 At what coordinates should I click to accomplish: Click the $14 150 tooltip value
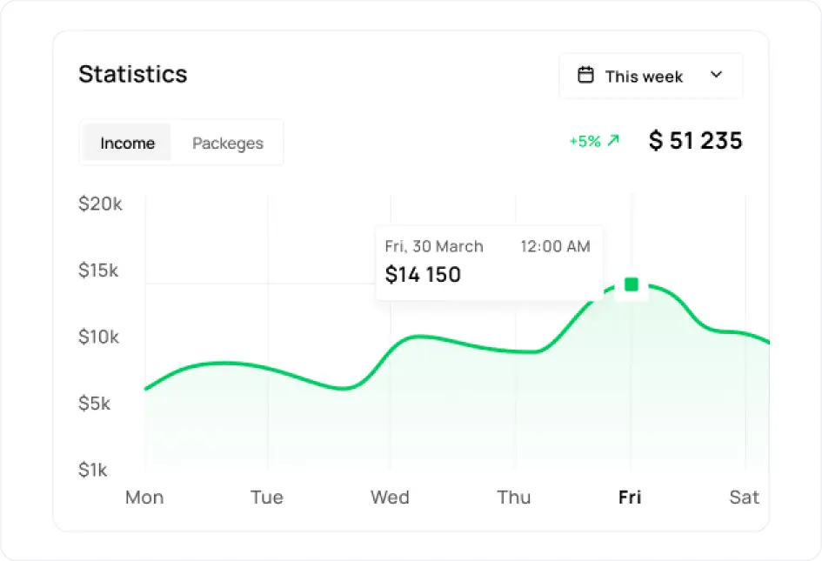(423, 275)
